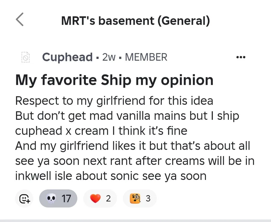Toggle the monocle face reaction emoji
Viewport: 271px width, 222px height.
coord(135,199)
